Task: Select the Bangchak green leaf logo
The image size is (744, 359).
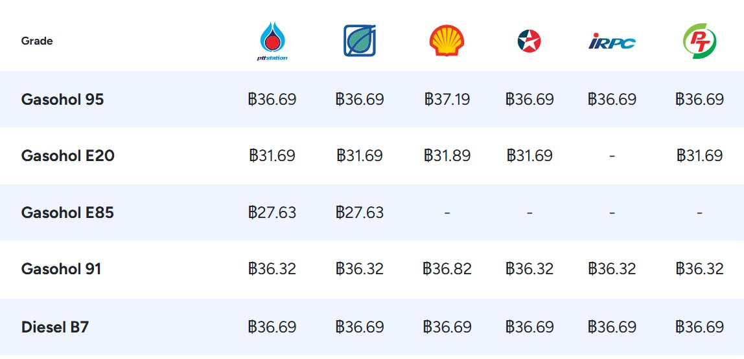Action: [360, 41]
